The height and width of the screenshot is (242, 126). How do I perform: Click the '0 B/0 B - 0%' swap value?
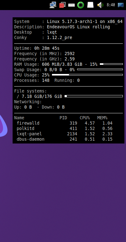[60, 70]
